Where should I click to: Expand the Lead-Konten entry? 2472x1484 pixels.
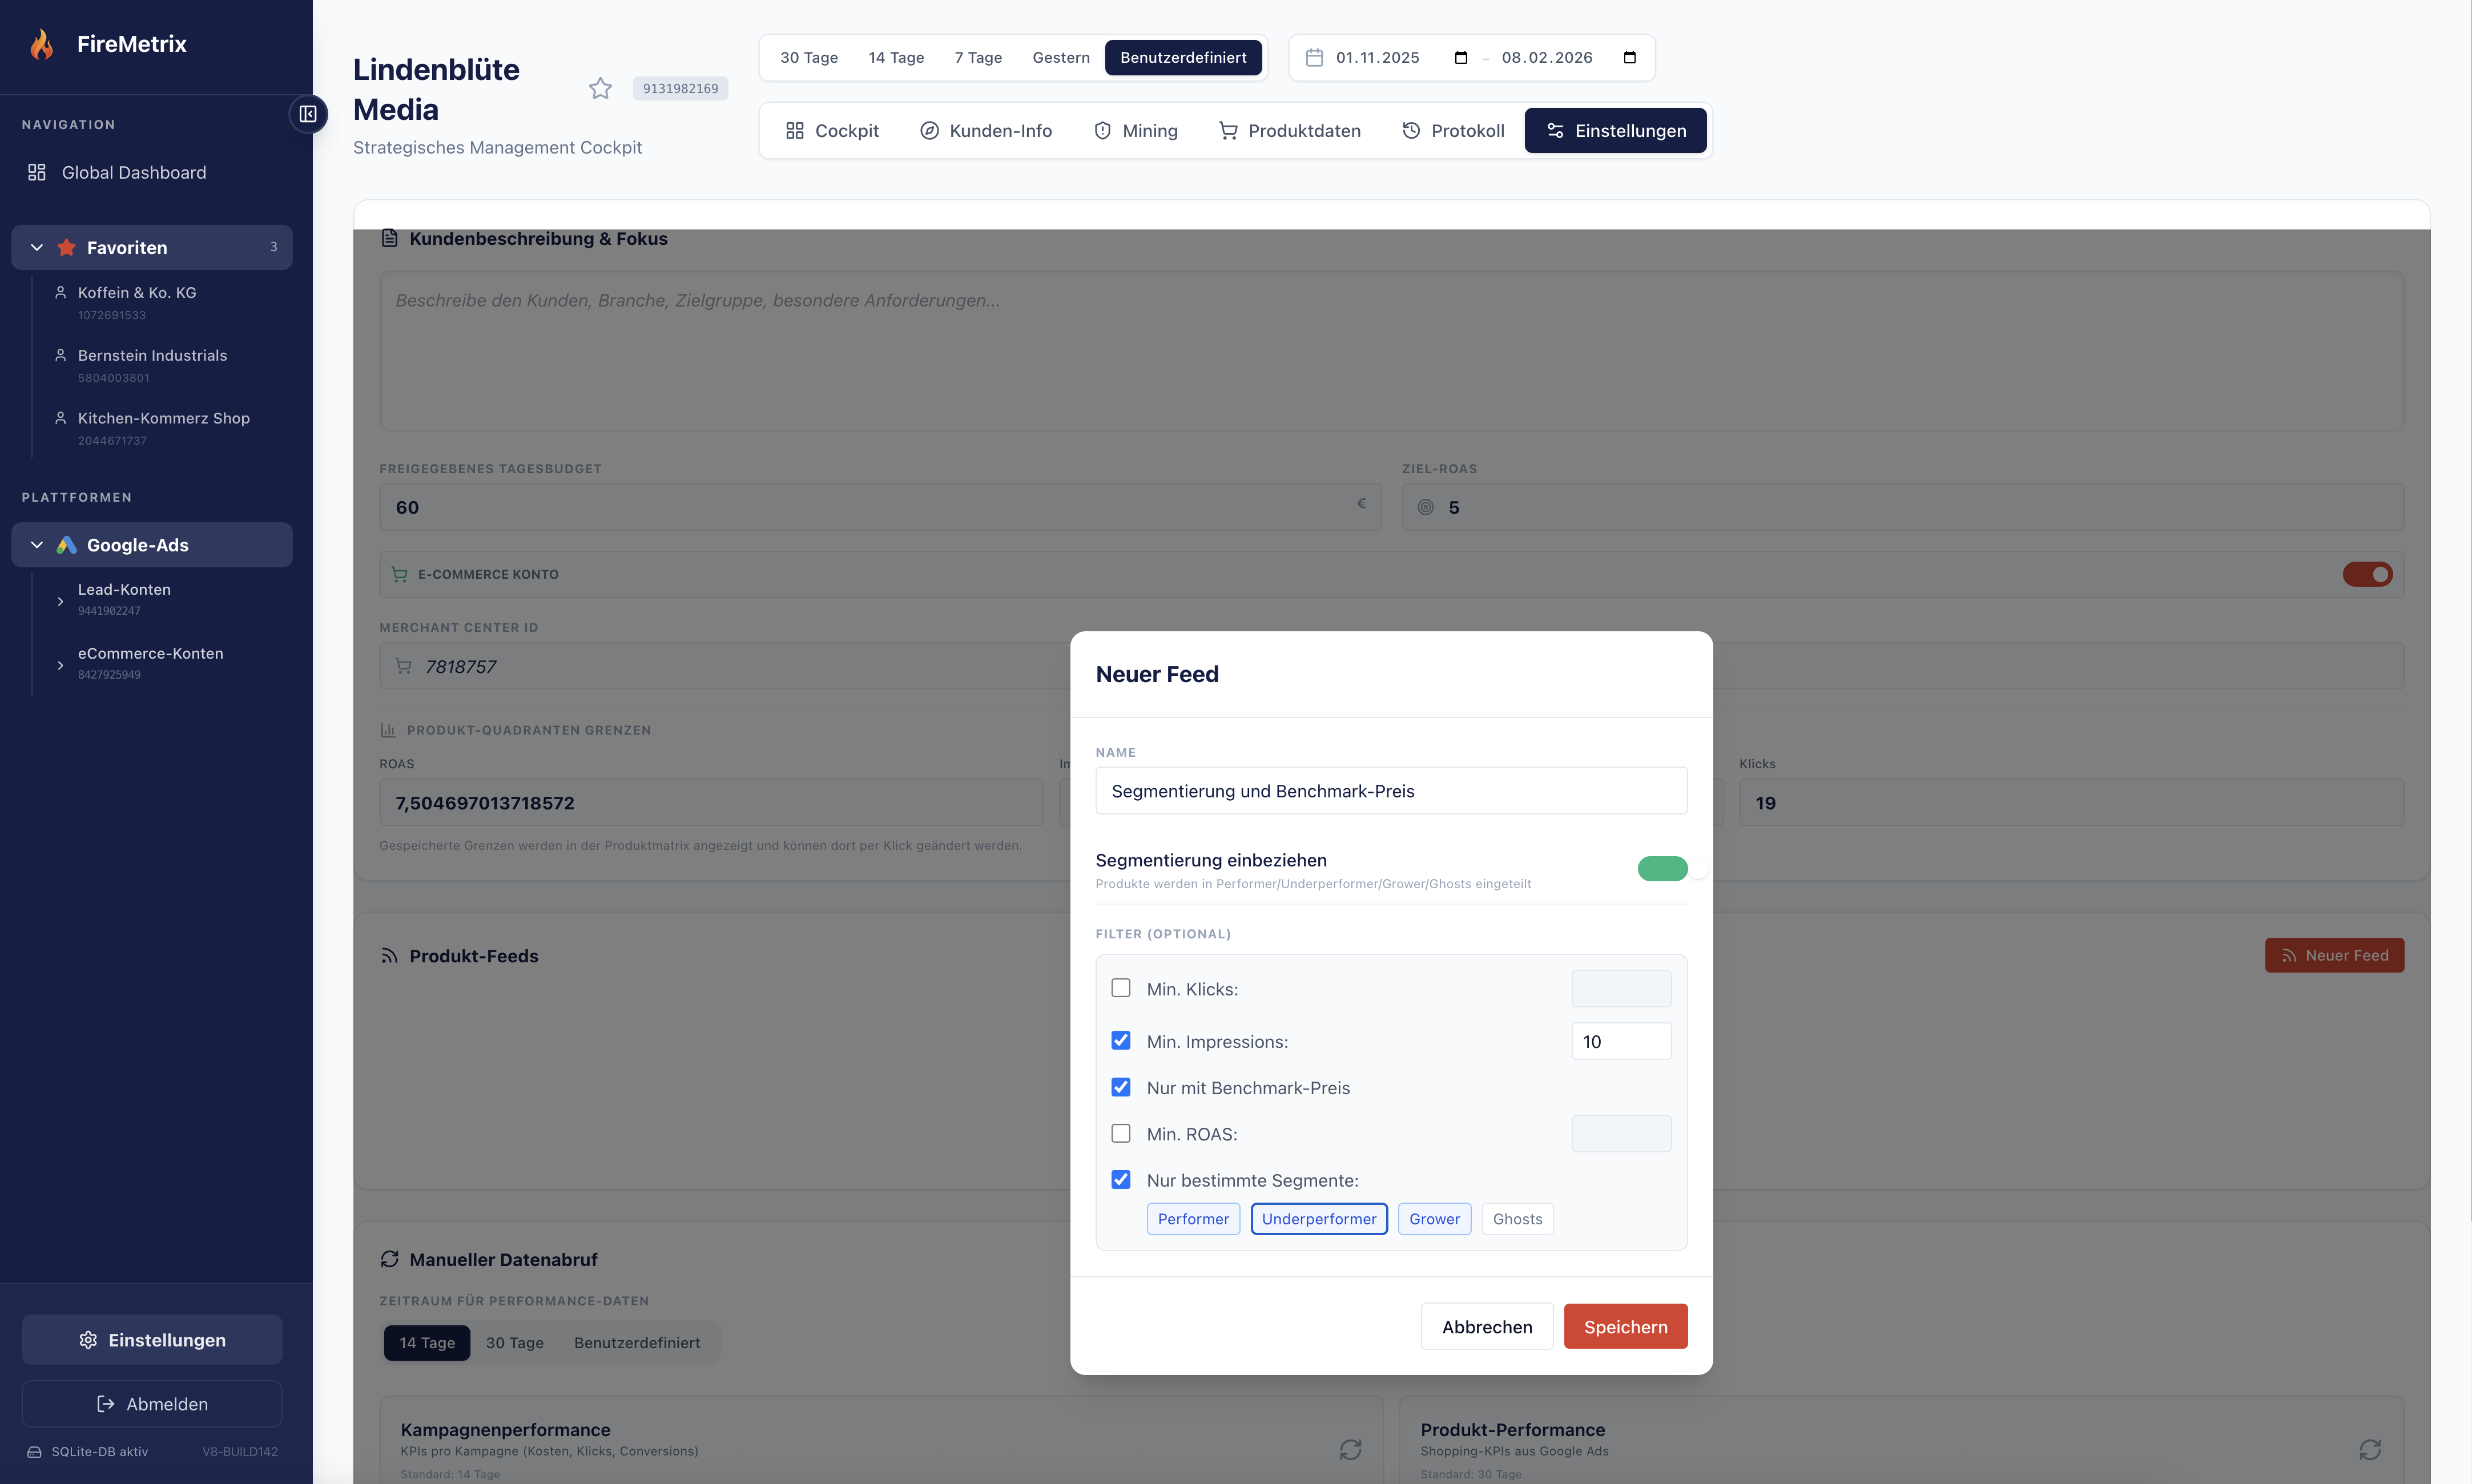(60, 600)
